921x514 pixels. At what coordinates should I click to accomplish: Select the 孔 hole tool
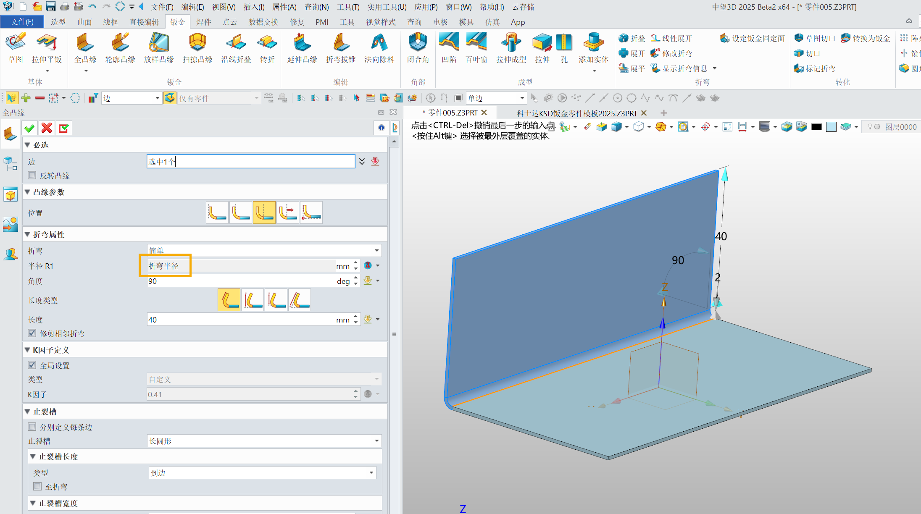click(564, 48)
